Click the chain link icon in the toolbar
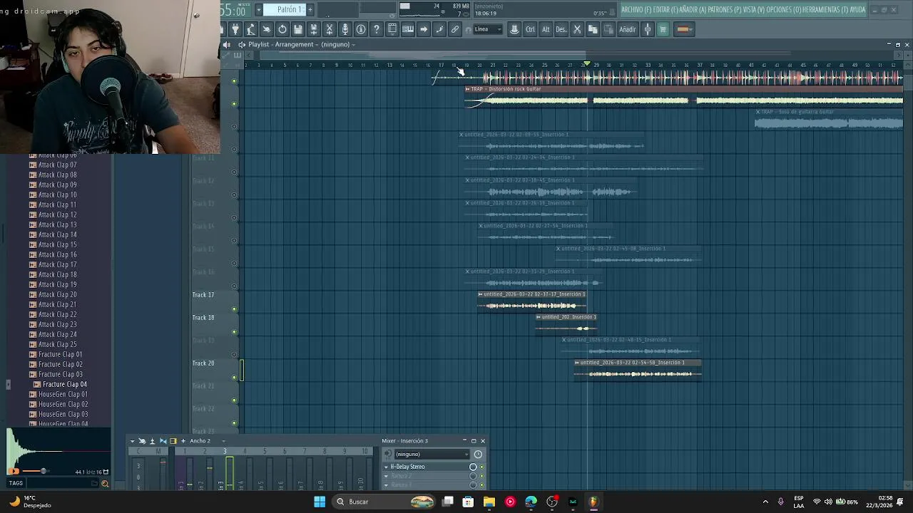Screen dimensions: 913x513 (x=455, y=29)
